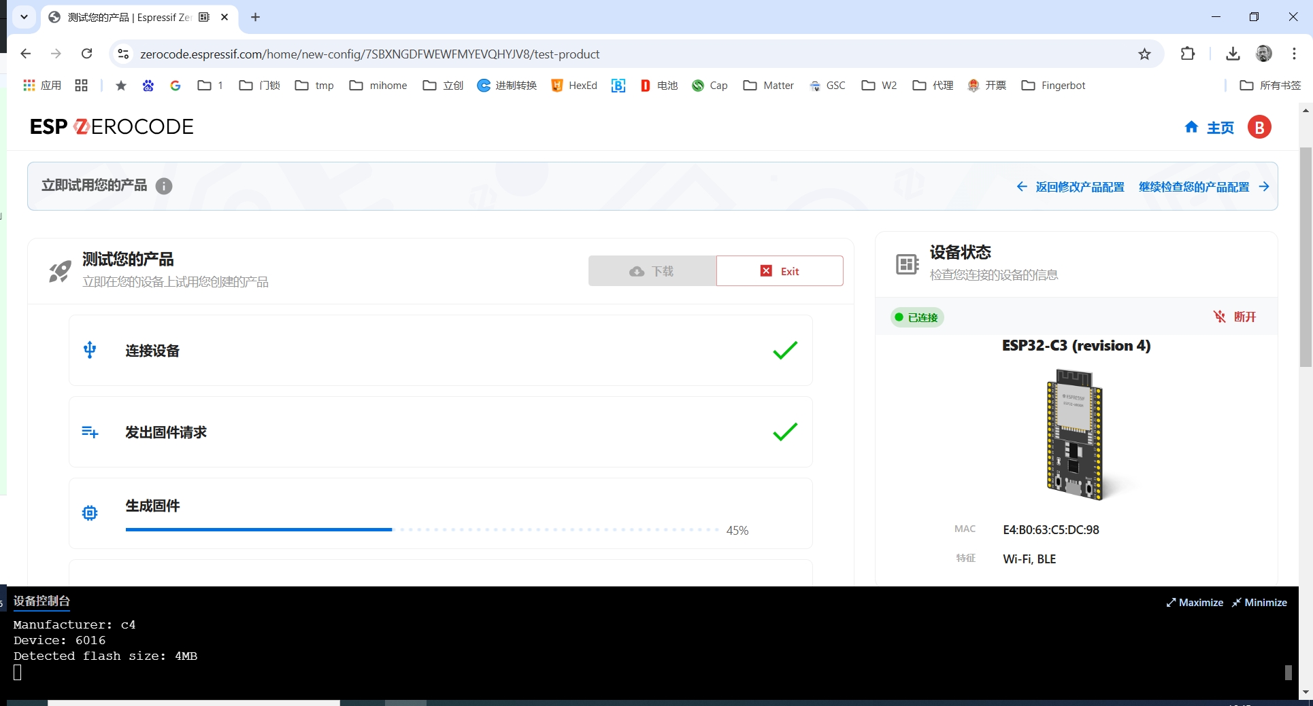Go back in browser history
This screenshot has height=706, width=1313.
[x=26, y=54]
